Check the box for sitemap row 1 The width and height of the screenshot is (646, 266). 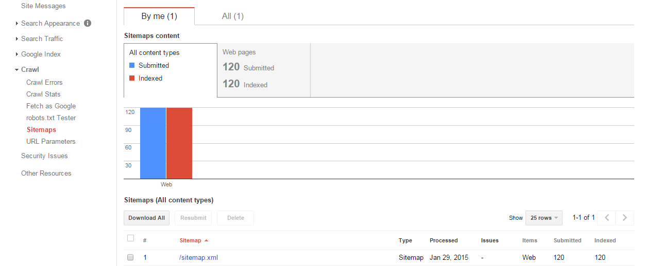tap(130, 257)
